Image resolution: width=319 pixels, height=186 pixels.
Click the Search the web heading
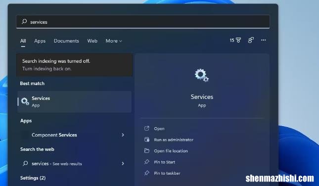(x=37, y=149)
